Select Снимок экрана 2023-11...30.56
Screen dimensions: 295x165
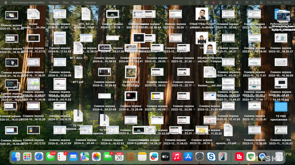228,14
